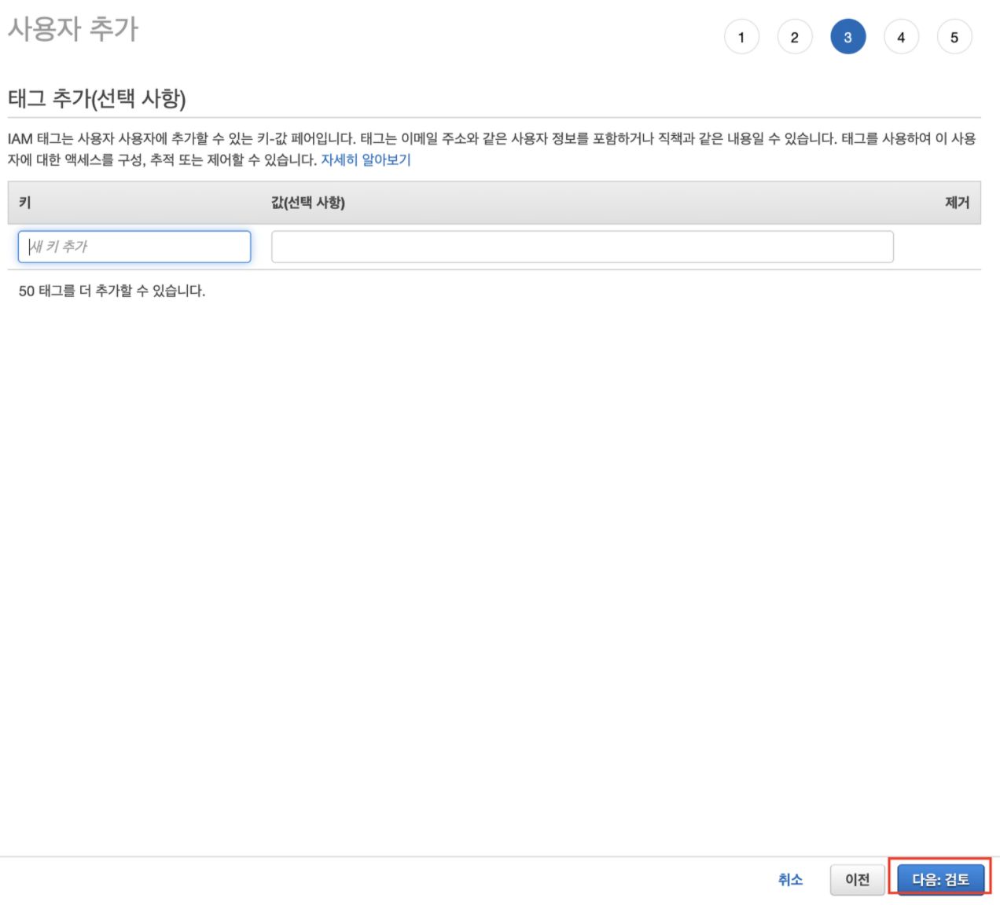Focus the 새 키 추가 key field
Screen dimensions: 1000x905
point(134,247)
